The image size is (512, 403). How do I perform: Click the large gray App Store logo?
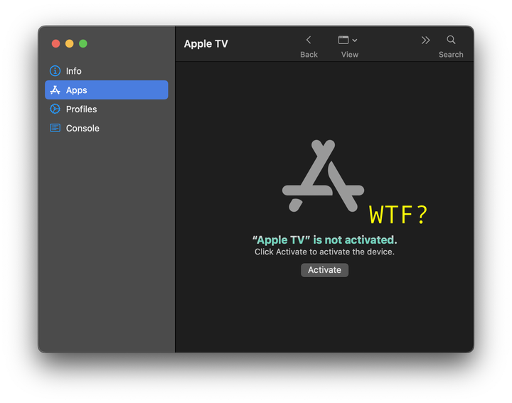323,176
